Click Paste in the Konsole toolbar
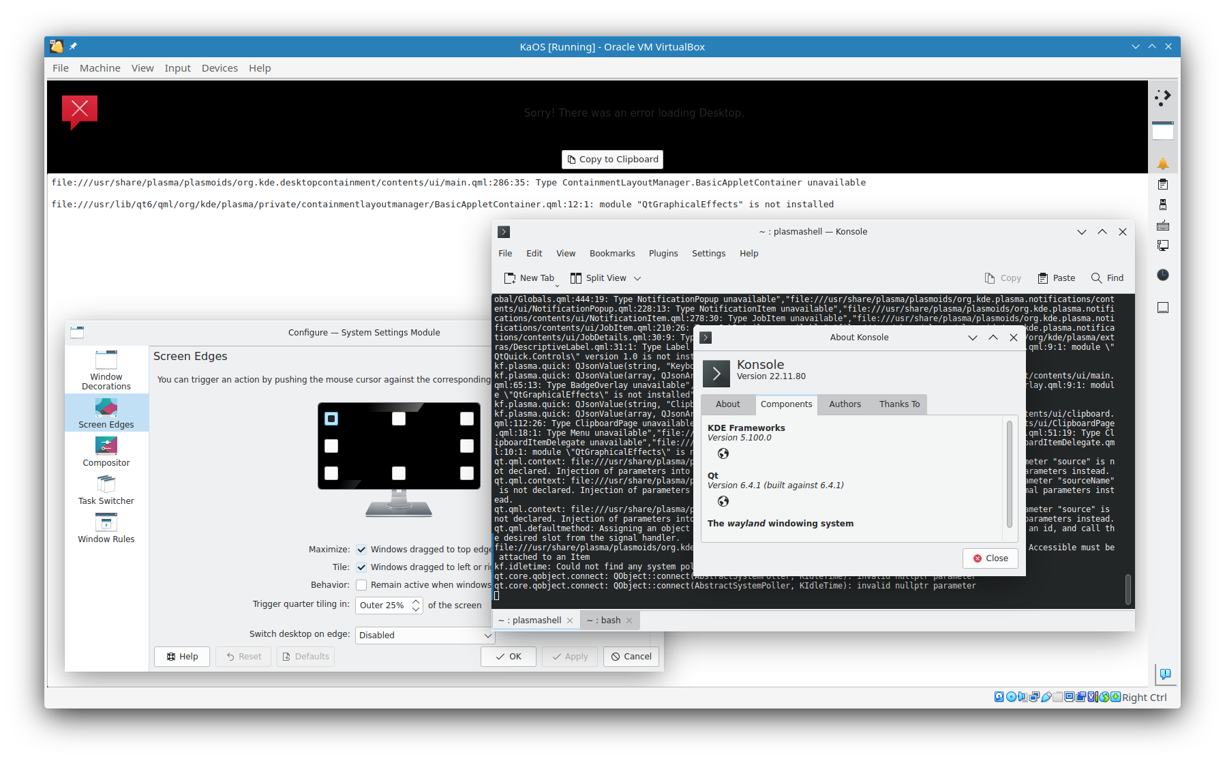This screenshot has width=1225, height=761. [1057, 278]
